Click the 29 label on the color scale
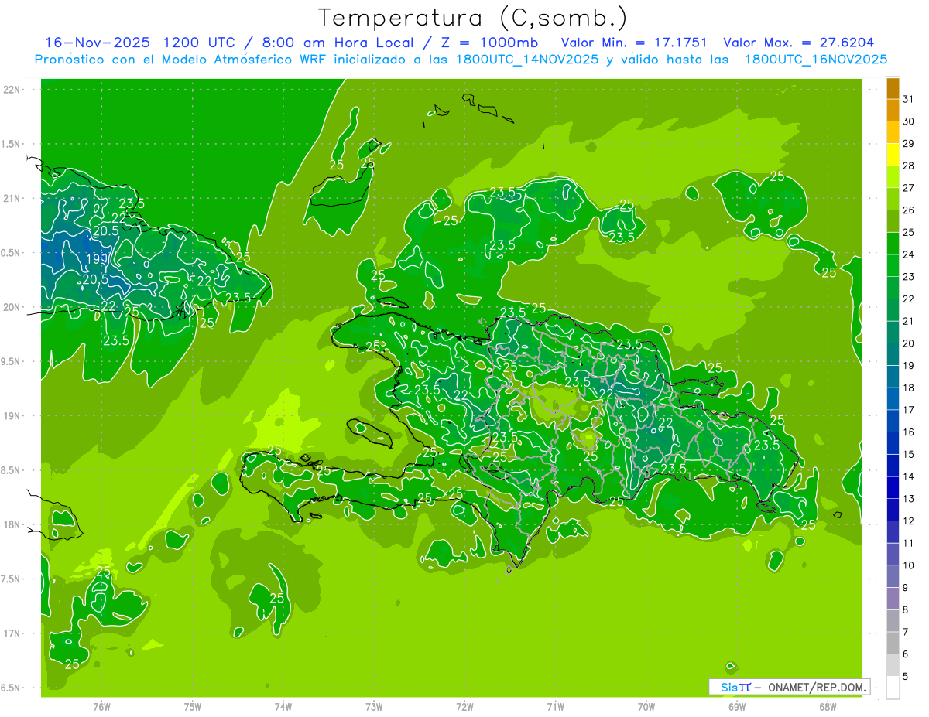 pyautogui.click(x=909, y=143)
